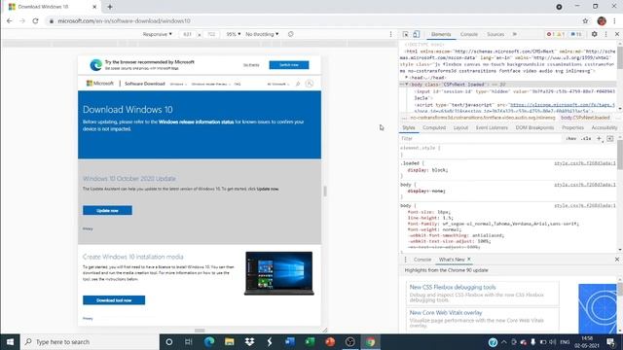Add new style rule with plus icon
Image resolution: width=623 pixels, height=350 pixels.
click(x=600, y=138)
